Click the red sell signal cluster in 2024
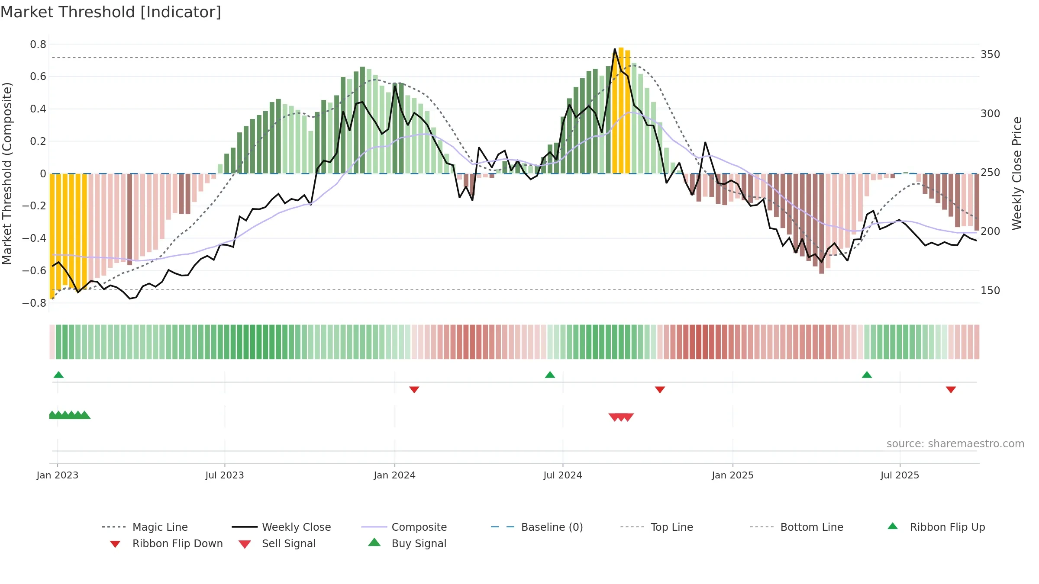Viewport: 1039px width, 584px height. pyautogui.click(x=621, y=417)
